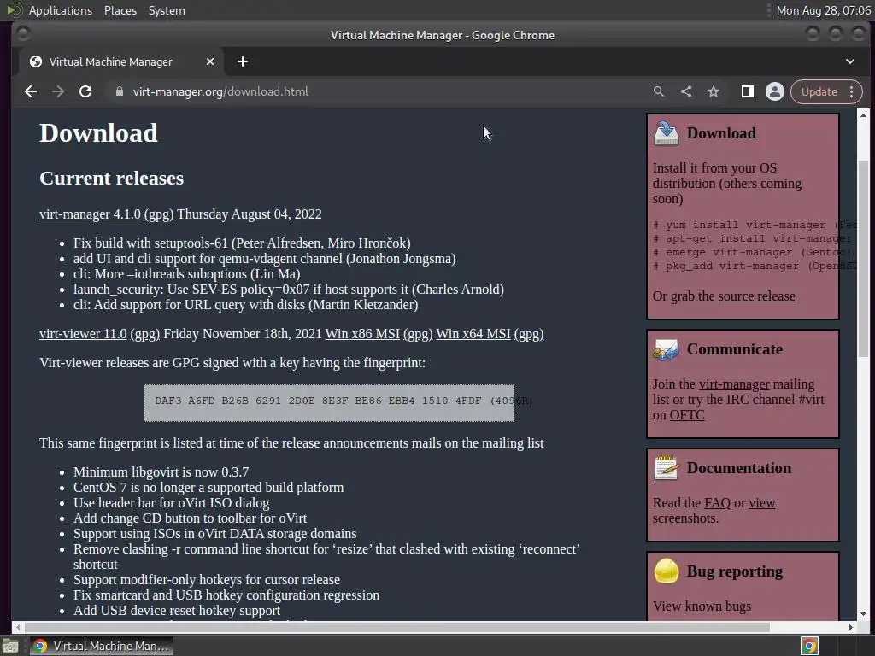This screenshot has height=656, width=875.
Task: Click the Bug reporting hard hat icon
Action: point(667,571)
